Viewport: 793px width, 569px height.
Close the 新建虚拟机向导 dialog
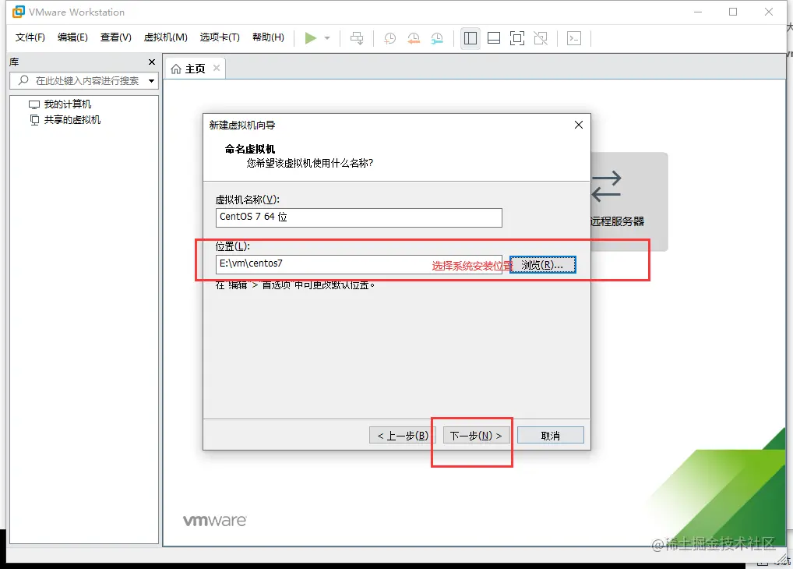click(x=579, y=125)
